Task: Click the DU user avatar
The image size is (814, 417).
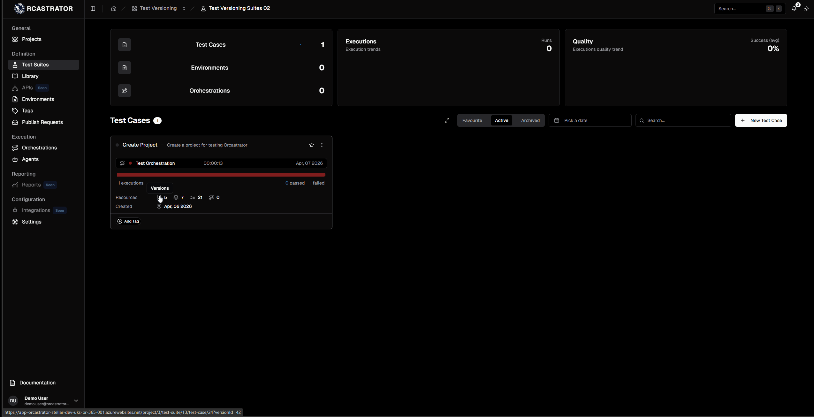Action: (x=13, y=401)
